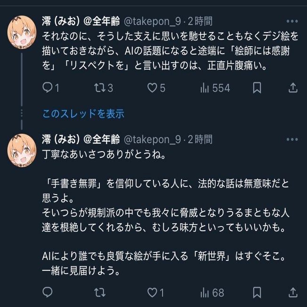Reply to the second tweet
This screenshot has height=307, width=307.
point(48,292)
